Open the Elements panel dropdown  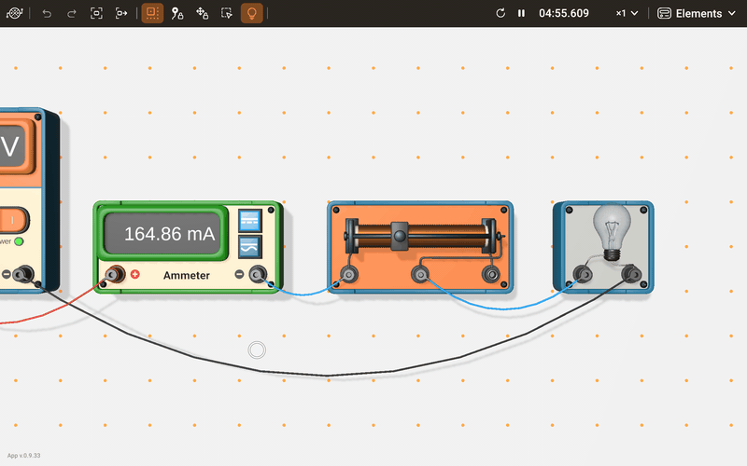pyautogui.click(x=697, y=13)
